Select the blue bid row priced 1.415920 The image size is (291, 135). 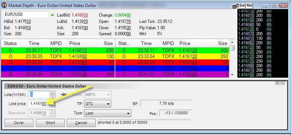click(x=58, y=69)
